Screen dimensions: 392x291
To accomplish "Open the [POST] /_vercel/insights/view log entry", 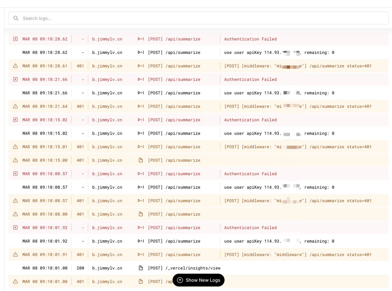I will click(x=198, y=268).
